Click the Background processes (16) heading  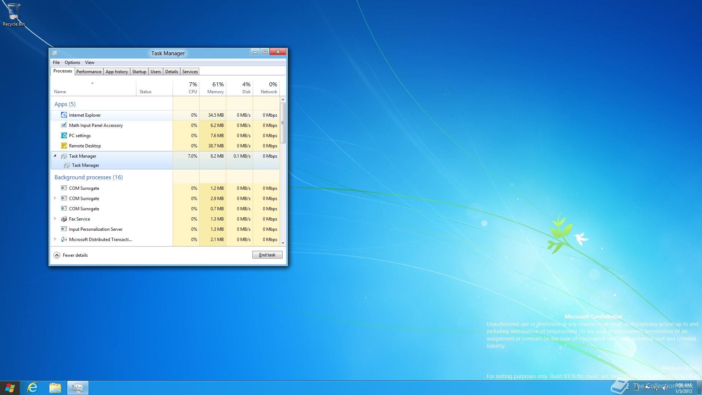point(88,177)
